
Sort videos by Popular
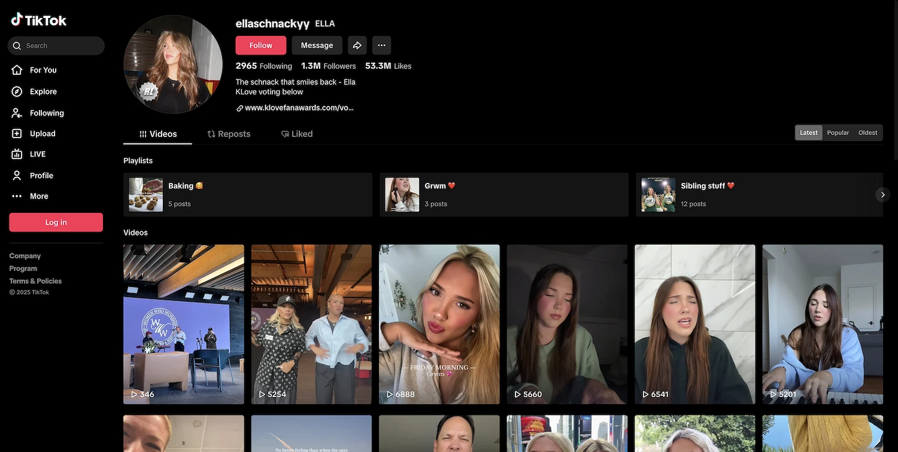pyautogui.click(x=838, y=133)
